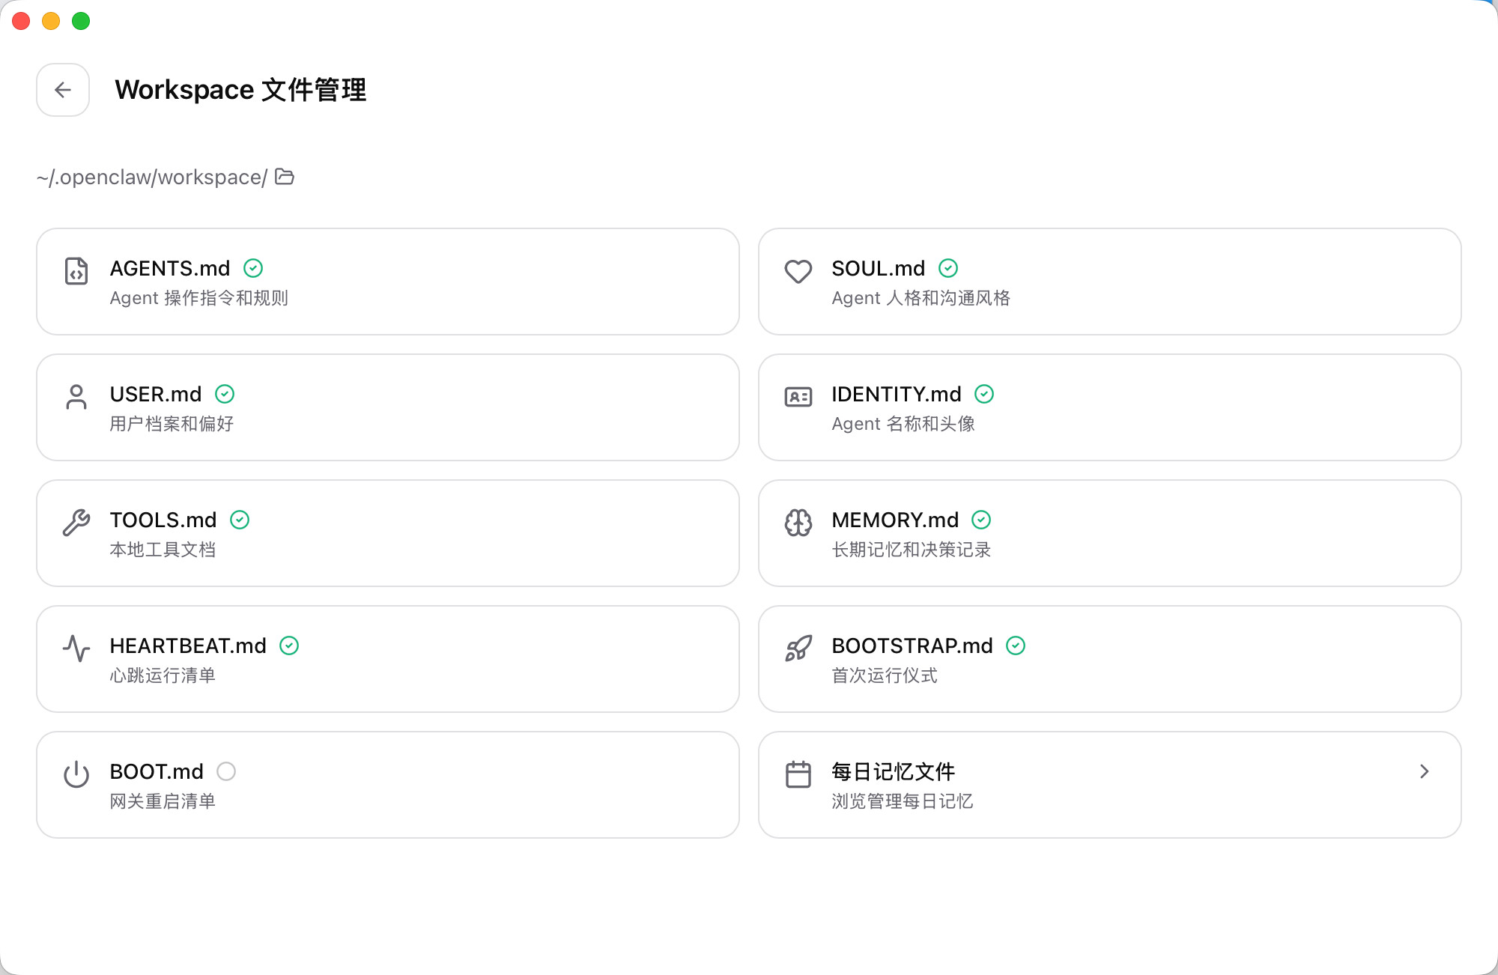Open the HEARTBEAT.md card
Image resolution: width=1498 pixels, height=975 pixels.
coord(387,659)
